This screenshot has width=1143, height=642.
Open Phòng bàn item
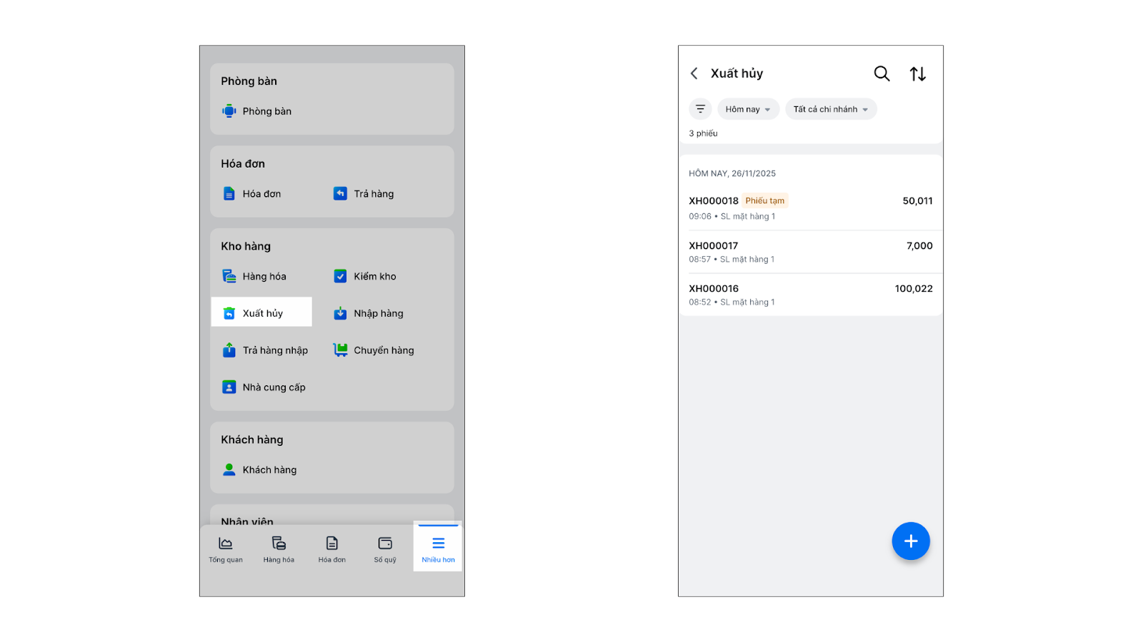click(257, 111)
